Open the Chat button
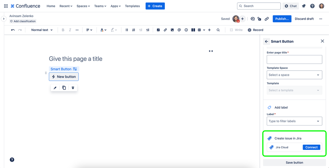This screenshot has width=329, height=168. 291,6
